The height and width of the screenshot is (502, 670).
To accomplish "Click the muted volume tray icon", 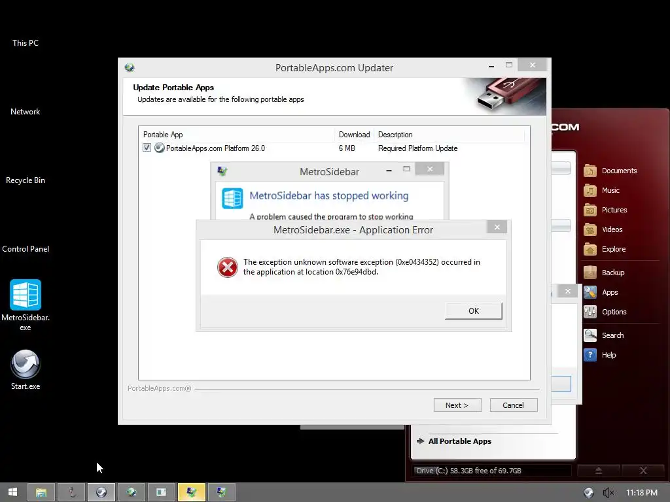I will click(608, 493).
